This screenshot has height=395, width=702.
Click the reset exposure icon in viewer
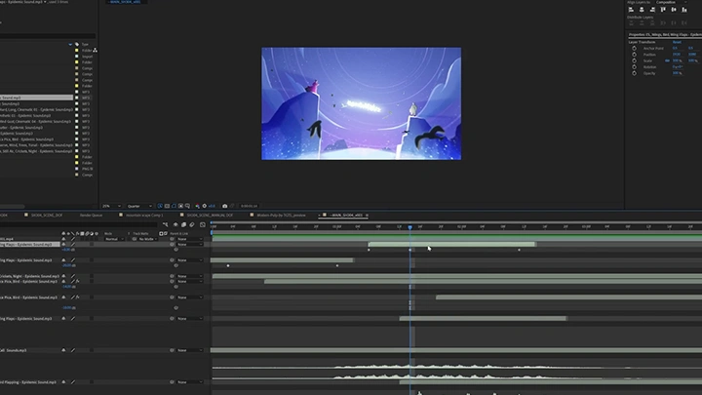tap(205, 206)
